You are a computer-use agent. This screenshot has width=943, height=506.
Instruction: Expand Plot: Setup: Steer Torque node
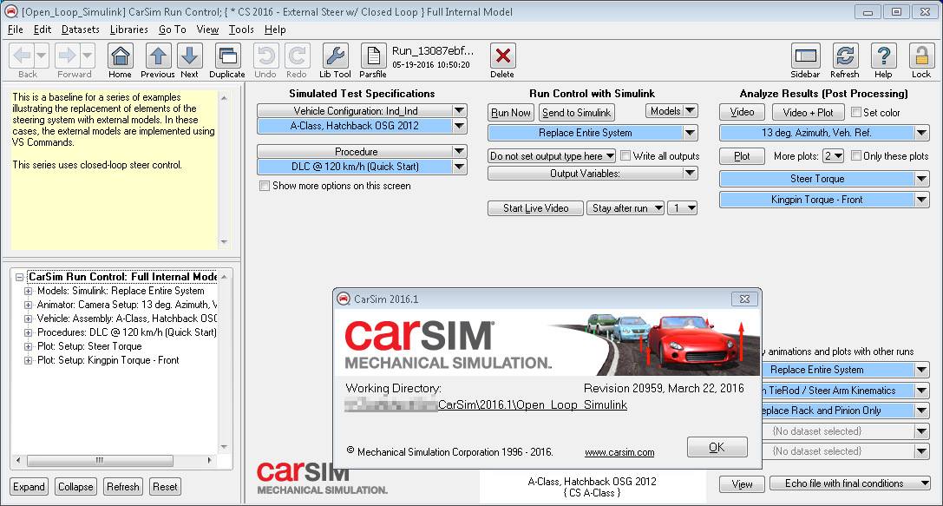pos(28,346)
